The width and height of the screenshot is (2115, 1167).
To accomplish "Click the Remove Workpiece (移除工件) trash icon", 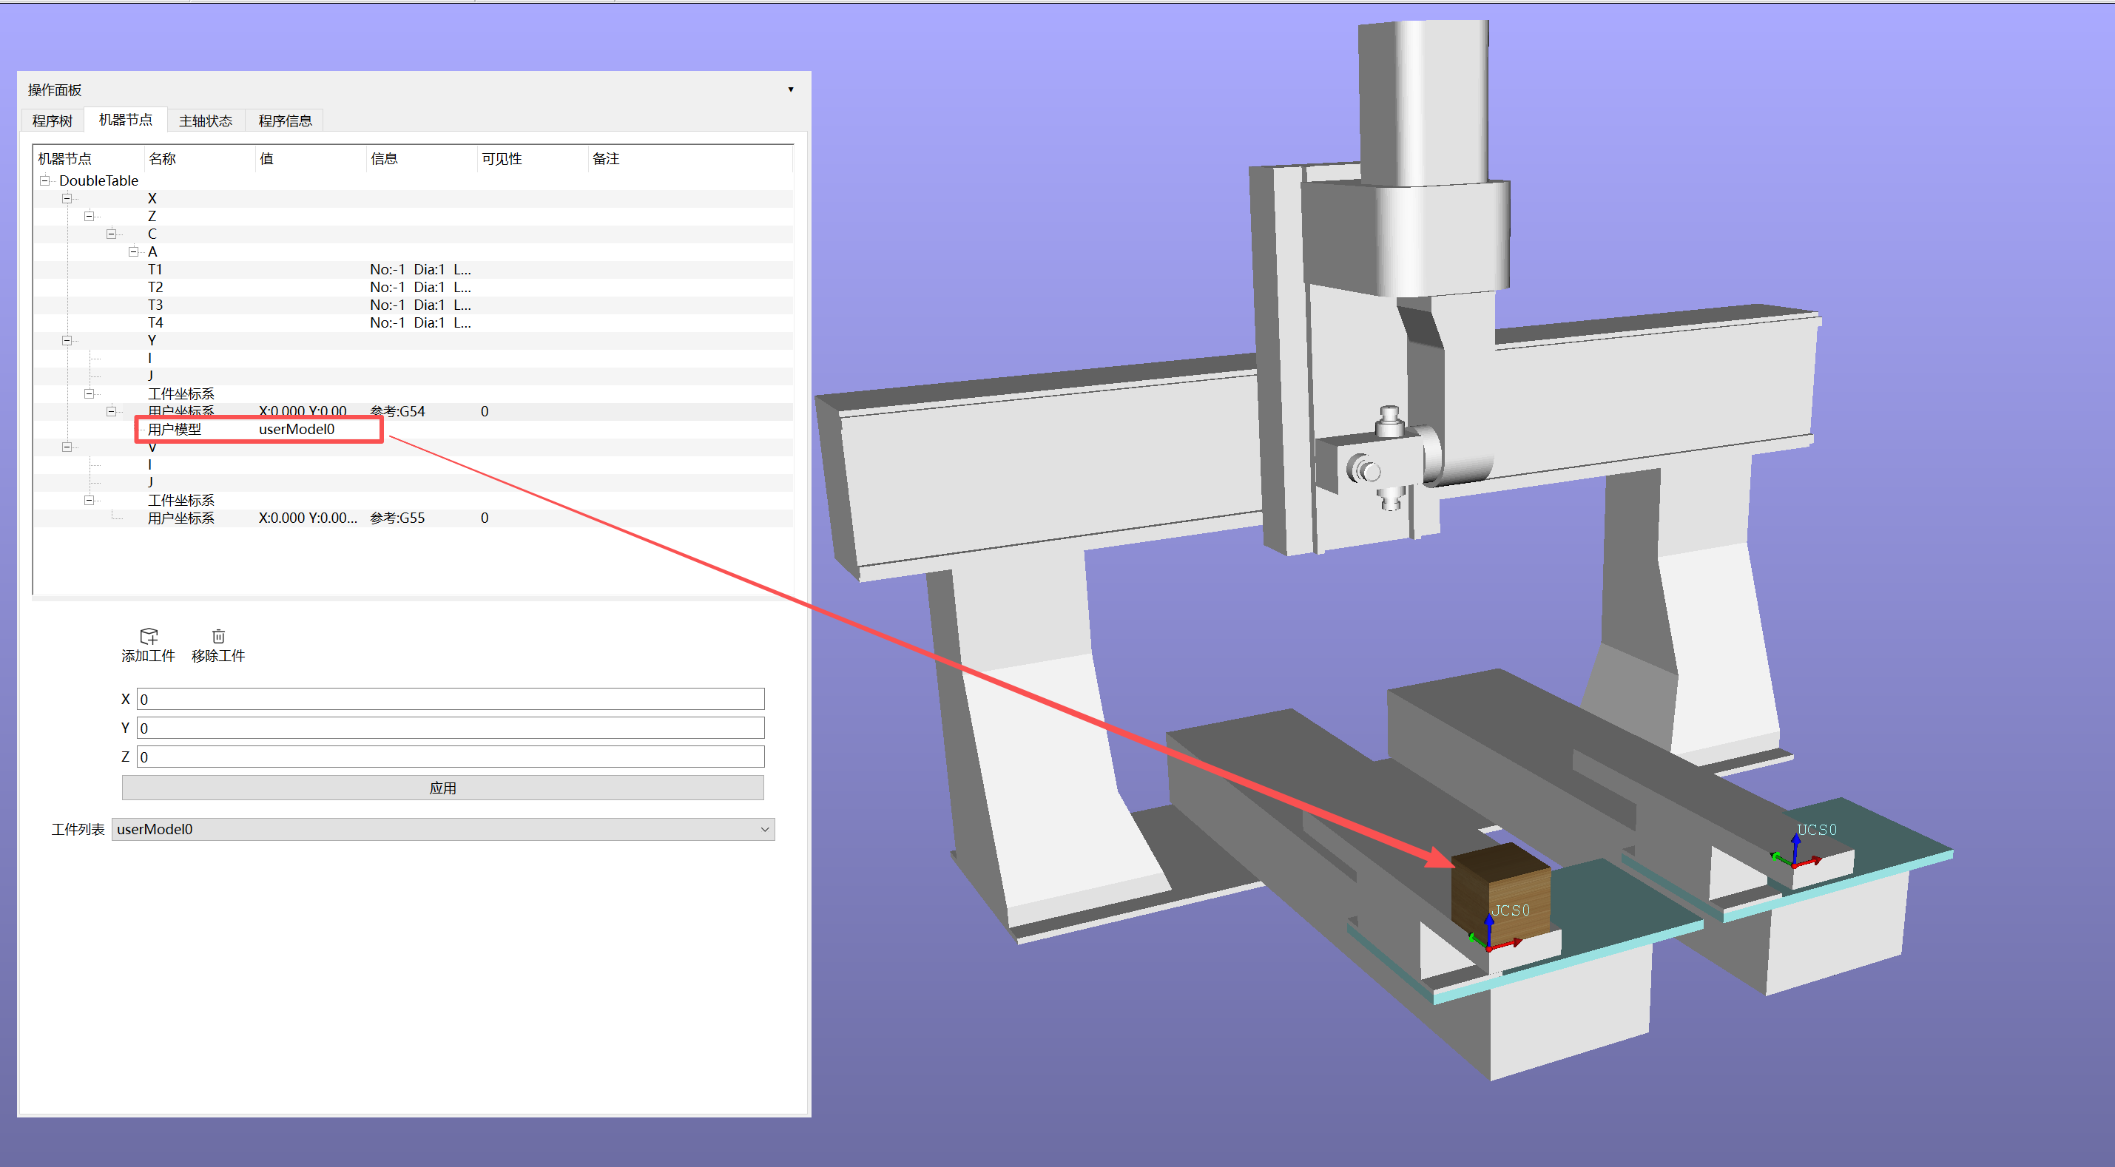I will pos(218,637).
